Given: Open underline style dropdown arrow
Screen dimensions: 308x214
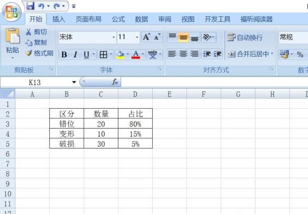Looking at the screenshot, I should [93, 54].
